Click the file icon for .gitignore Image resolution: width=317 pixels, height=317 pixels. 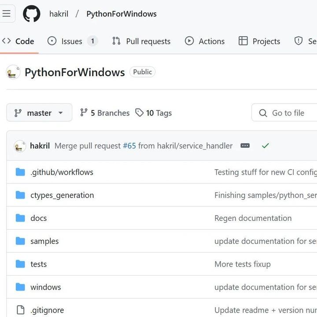[x=20, y=310]
